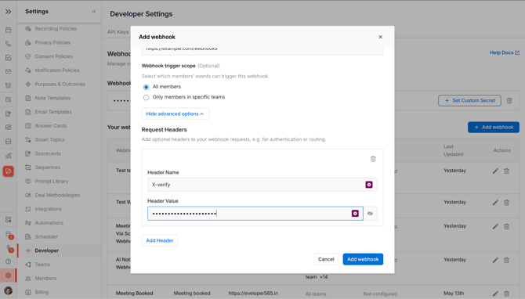
Task: Edit the second Yesterday webhook row
Action: pos(495,203)
